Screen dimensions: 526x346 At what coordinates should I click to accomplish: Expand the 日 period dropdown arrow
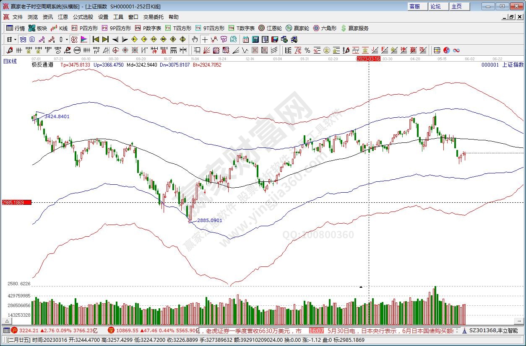pyautogui.click(x=16, y=39)
